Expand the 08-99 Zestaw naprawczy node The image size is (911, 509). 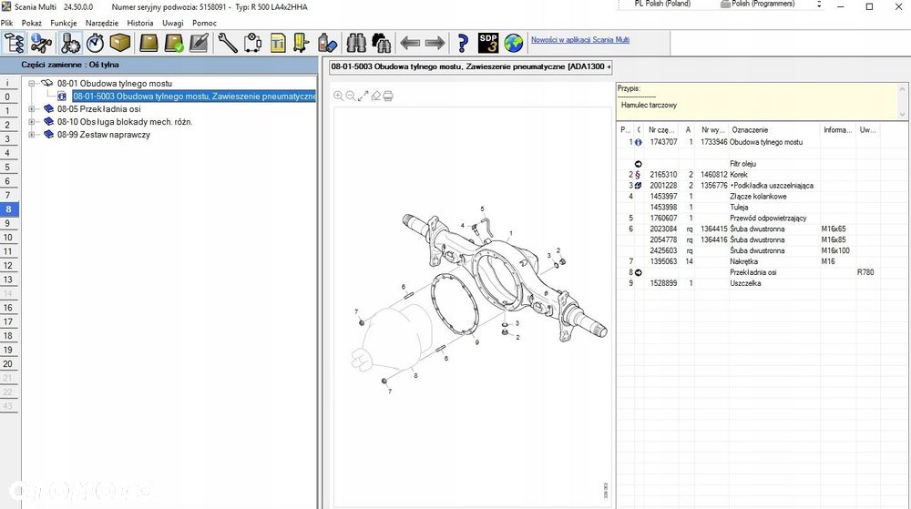coord(32,135)
